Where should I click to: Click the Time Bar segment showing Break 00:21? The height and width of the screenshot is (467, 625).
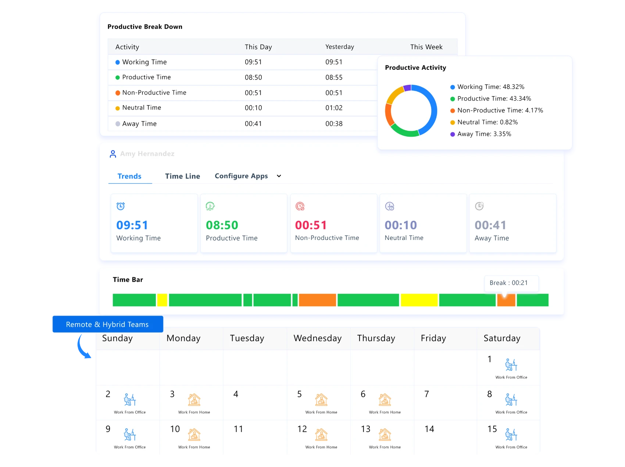507,300
